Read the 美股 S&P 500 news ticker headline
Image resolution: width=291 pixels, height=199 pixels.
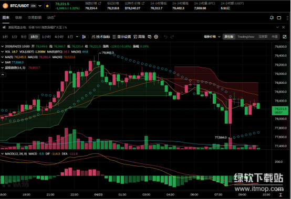(x=37, y=27)
